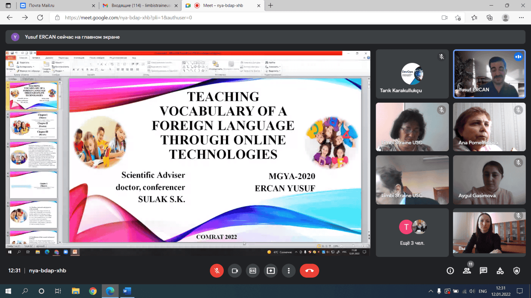Select the Yusuf ERCAN video tile

(x=489, y=74)
